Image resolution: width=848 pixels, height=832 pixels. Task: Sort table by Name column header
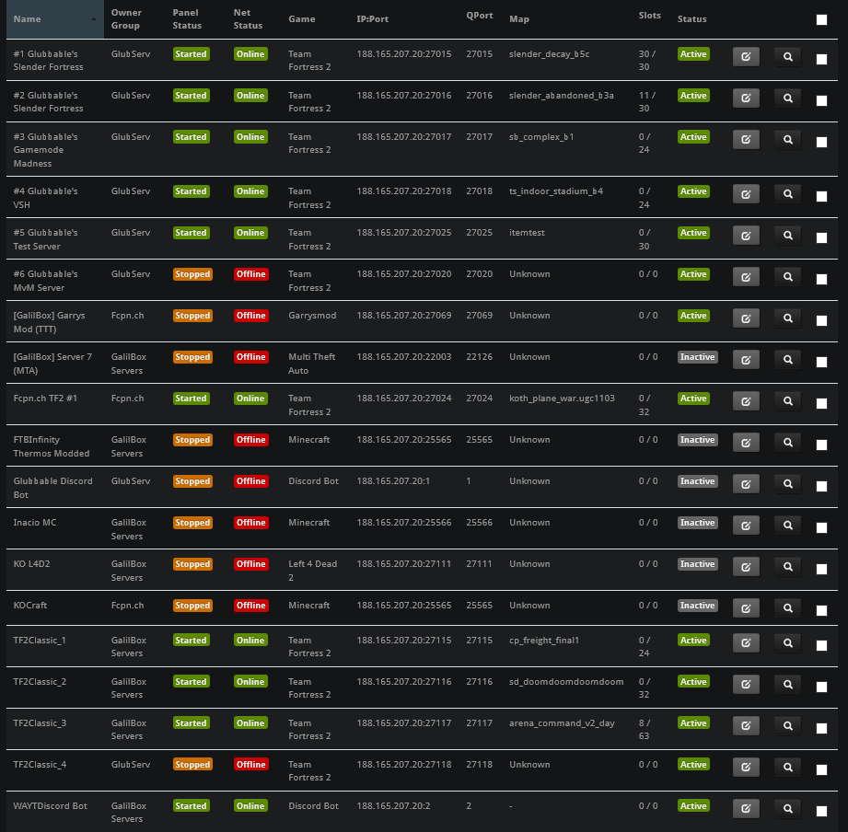55,19
